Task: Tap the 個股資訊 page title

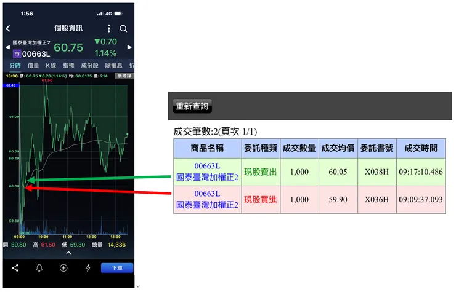Action: click(x=68, y=28)
